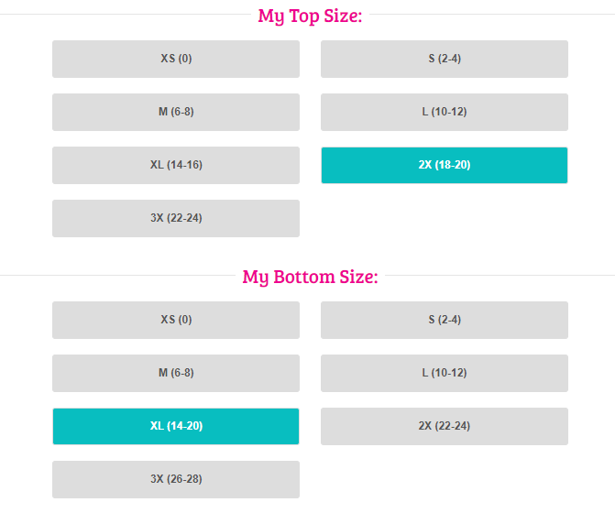
Task: Toggle the selected XL (14-20) bottom size
Action: [x=176, y=426]
